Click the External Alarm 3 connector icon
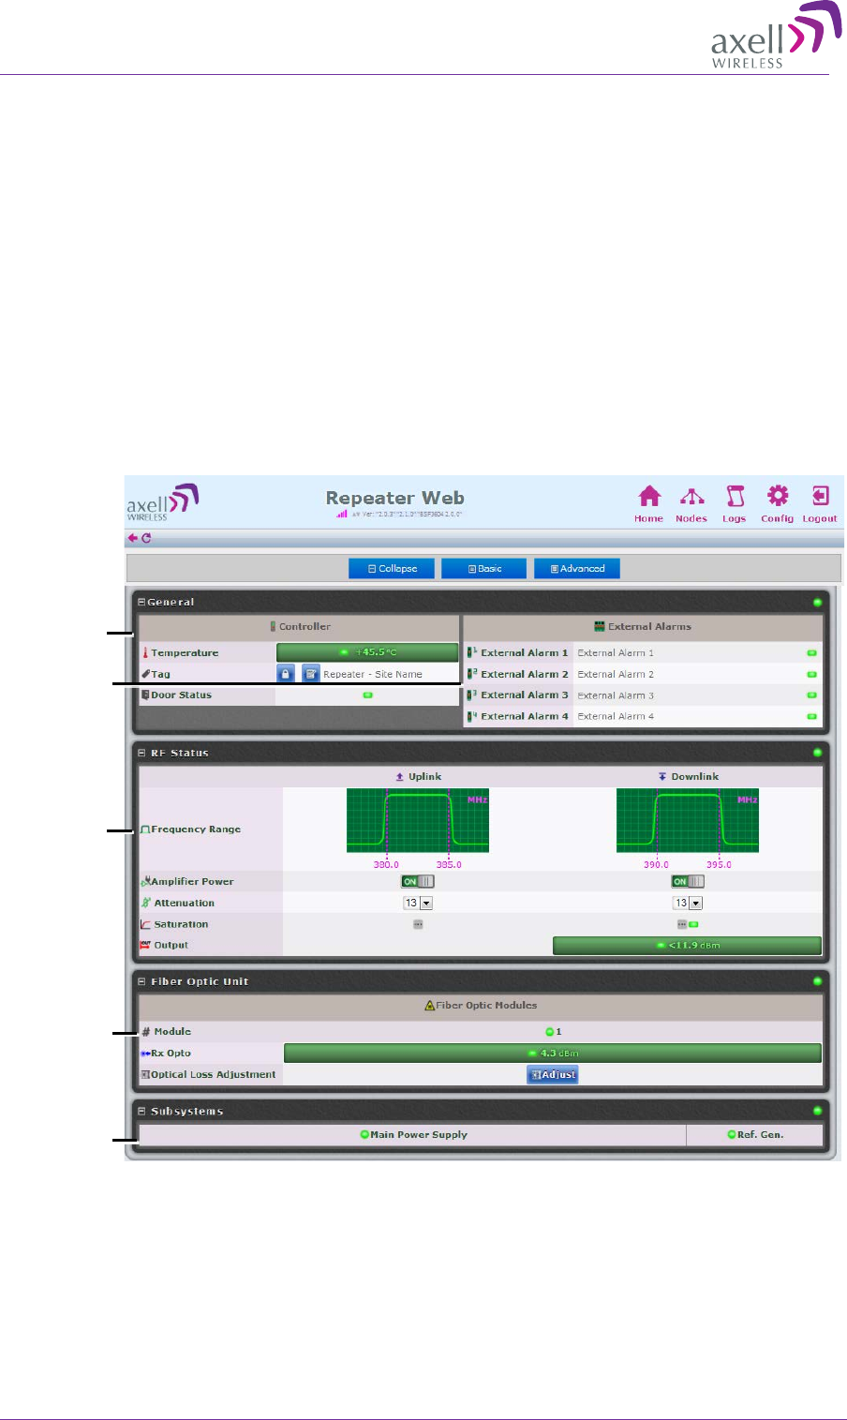Viewport: 847px width, 1420px height. (x=472, y=695)
